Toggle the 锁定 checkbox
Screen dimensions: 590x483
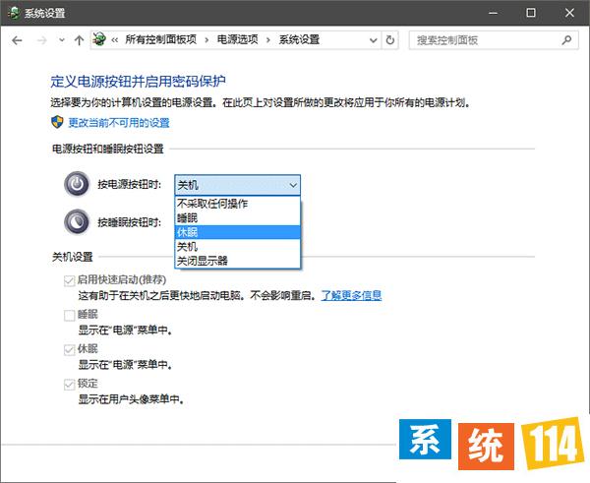[x=69, y=385]
